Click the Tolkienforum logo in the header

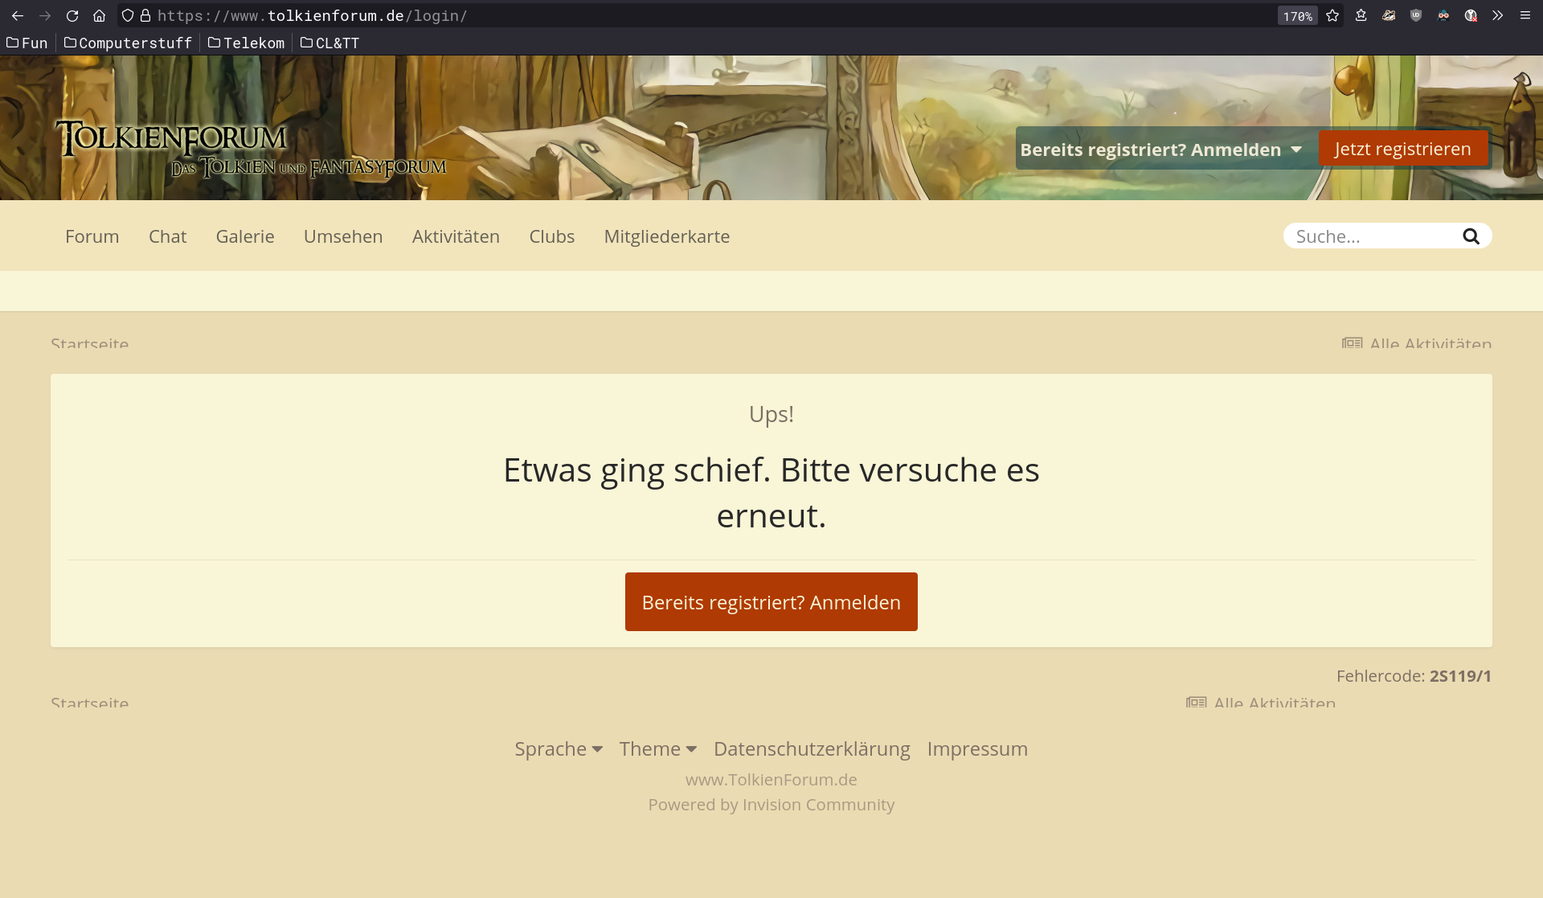tap(251, 149)
